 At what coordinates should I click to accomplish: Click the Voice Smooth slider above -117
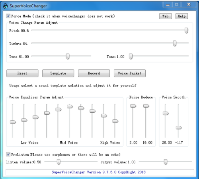(179, 128)
